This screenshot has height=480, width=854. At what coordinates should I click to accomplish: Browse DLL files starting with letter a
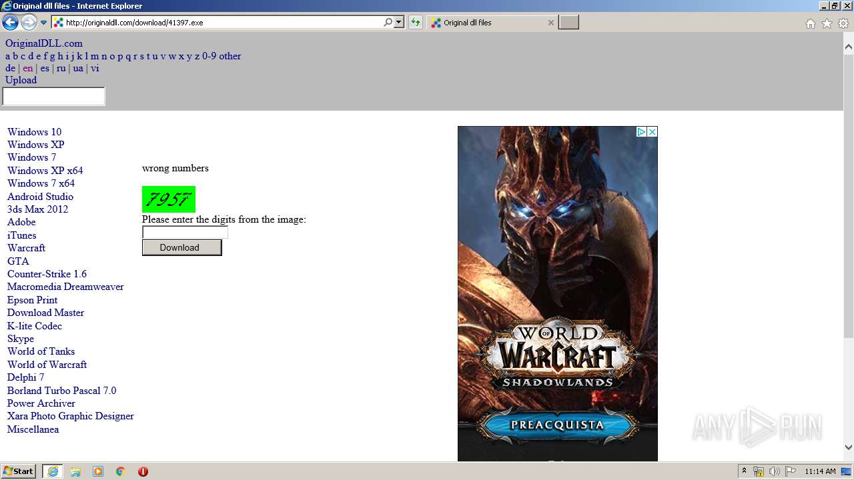click(8, 56)
